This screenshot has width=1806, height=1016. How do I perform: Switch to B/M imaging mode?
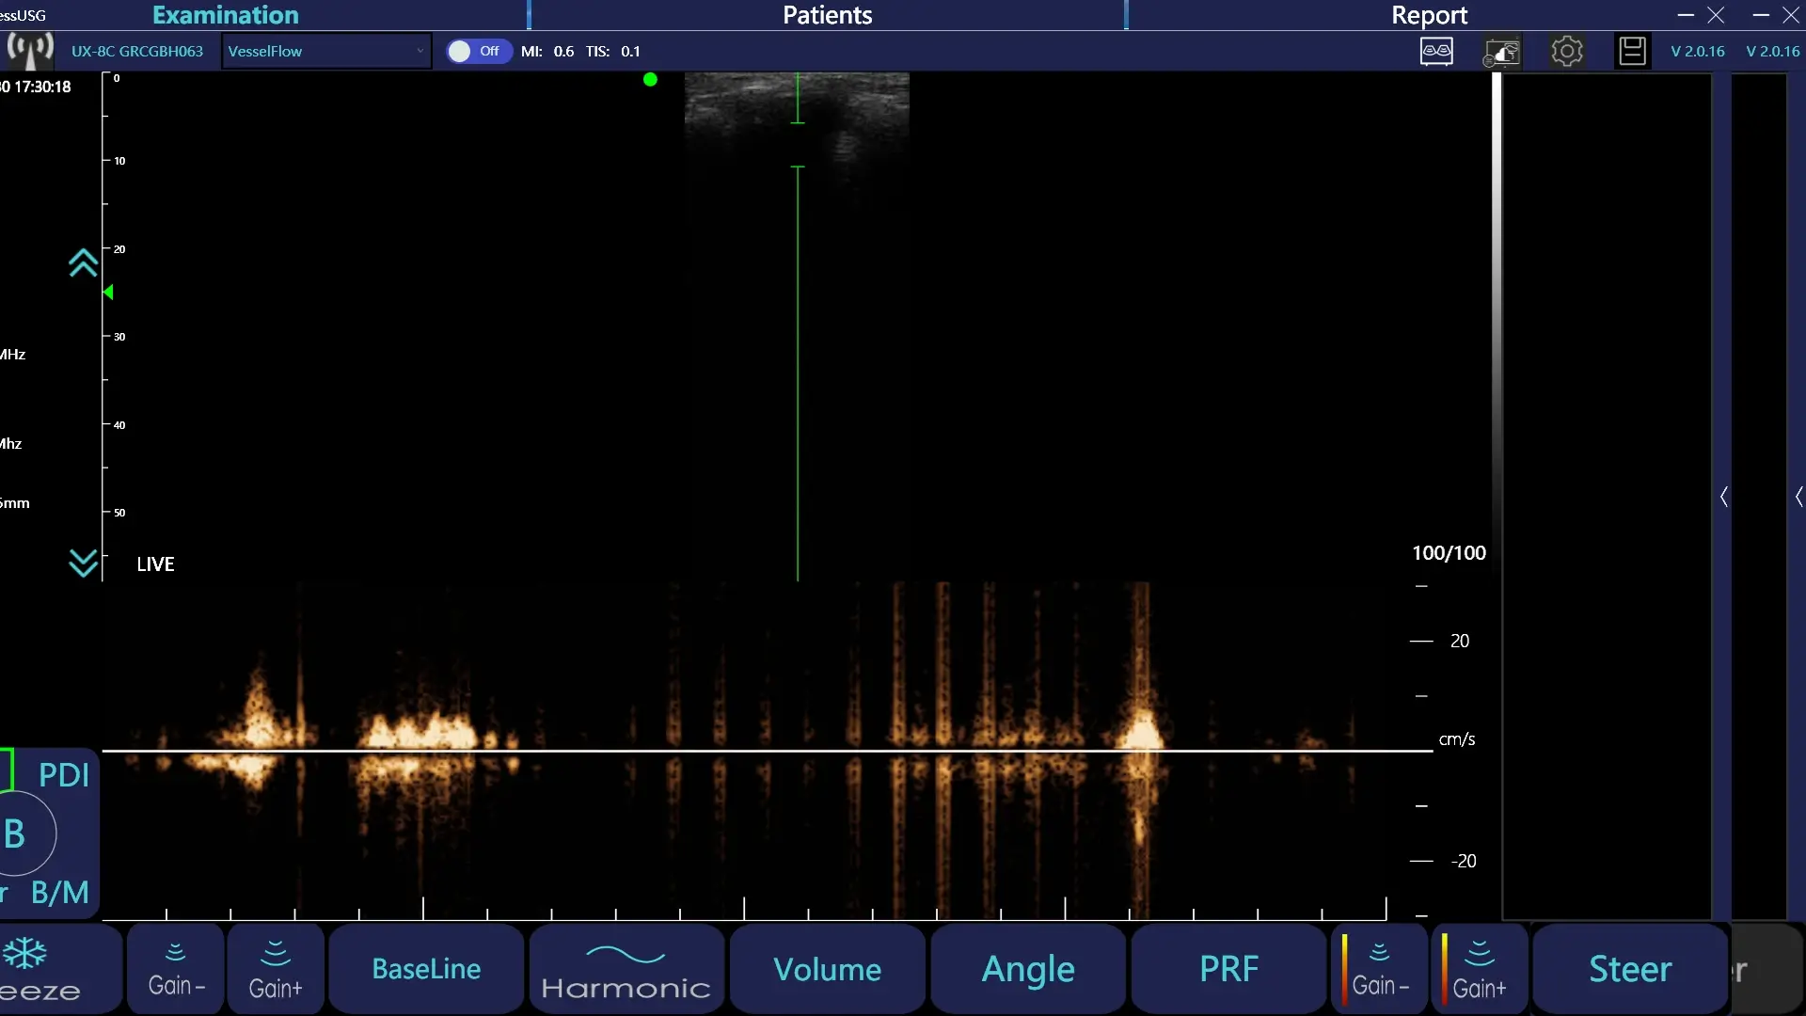point(59,892)
